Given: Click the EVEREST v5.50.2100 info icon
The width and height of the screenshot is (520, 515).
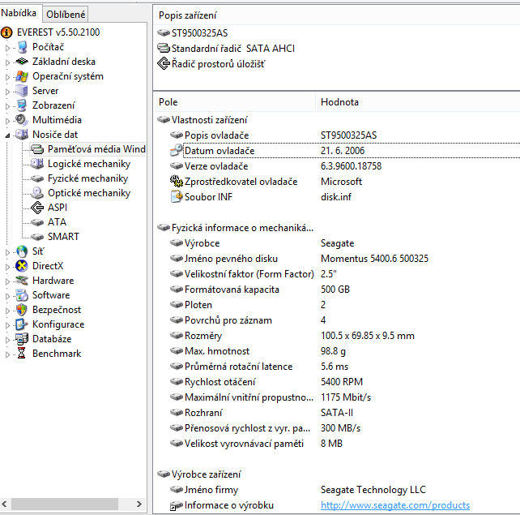Looking at the screenshot, I should 7,32.
